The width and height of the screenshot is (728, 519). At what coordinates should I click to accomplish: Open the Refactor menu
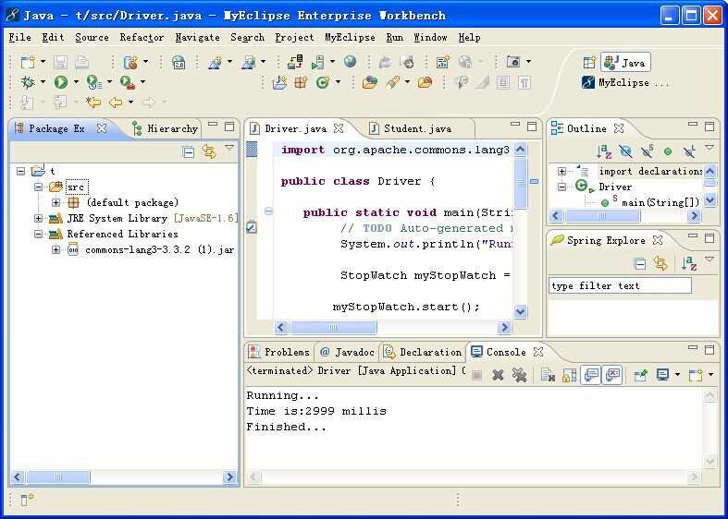pyautogui.click(x=142, y=38)
